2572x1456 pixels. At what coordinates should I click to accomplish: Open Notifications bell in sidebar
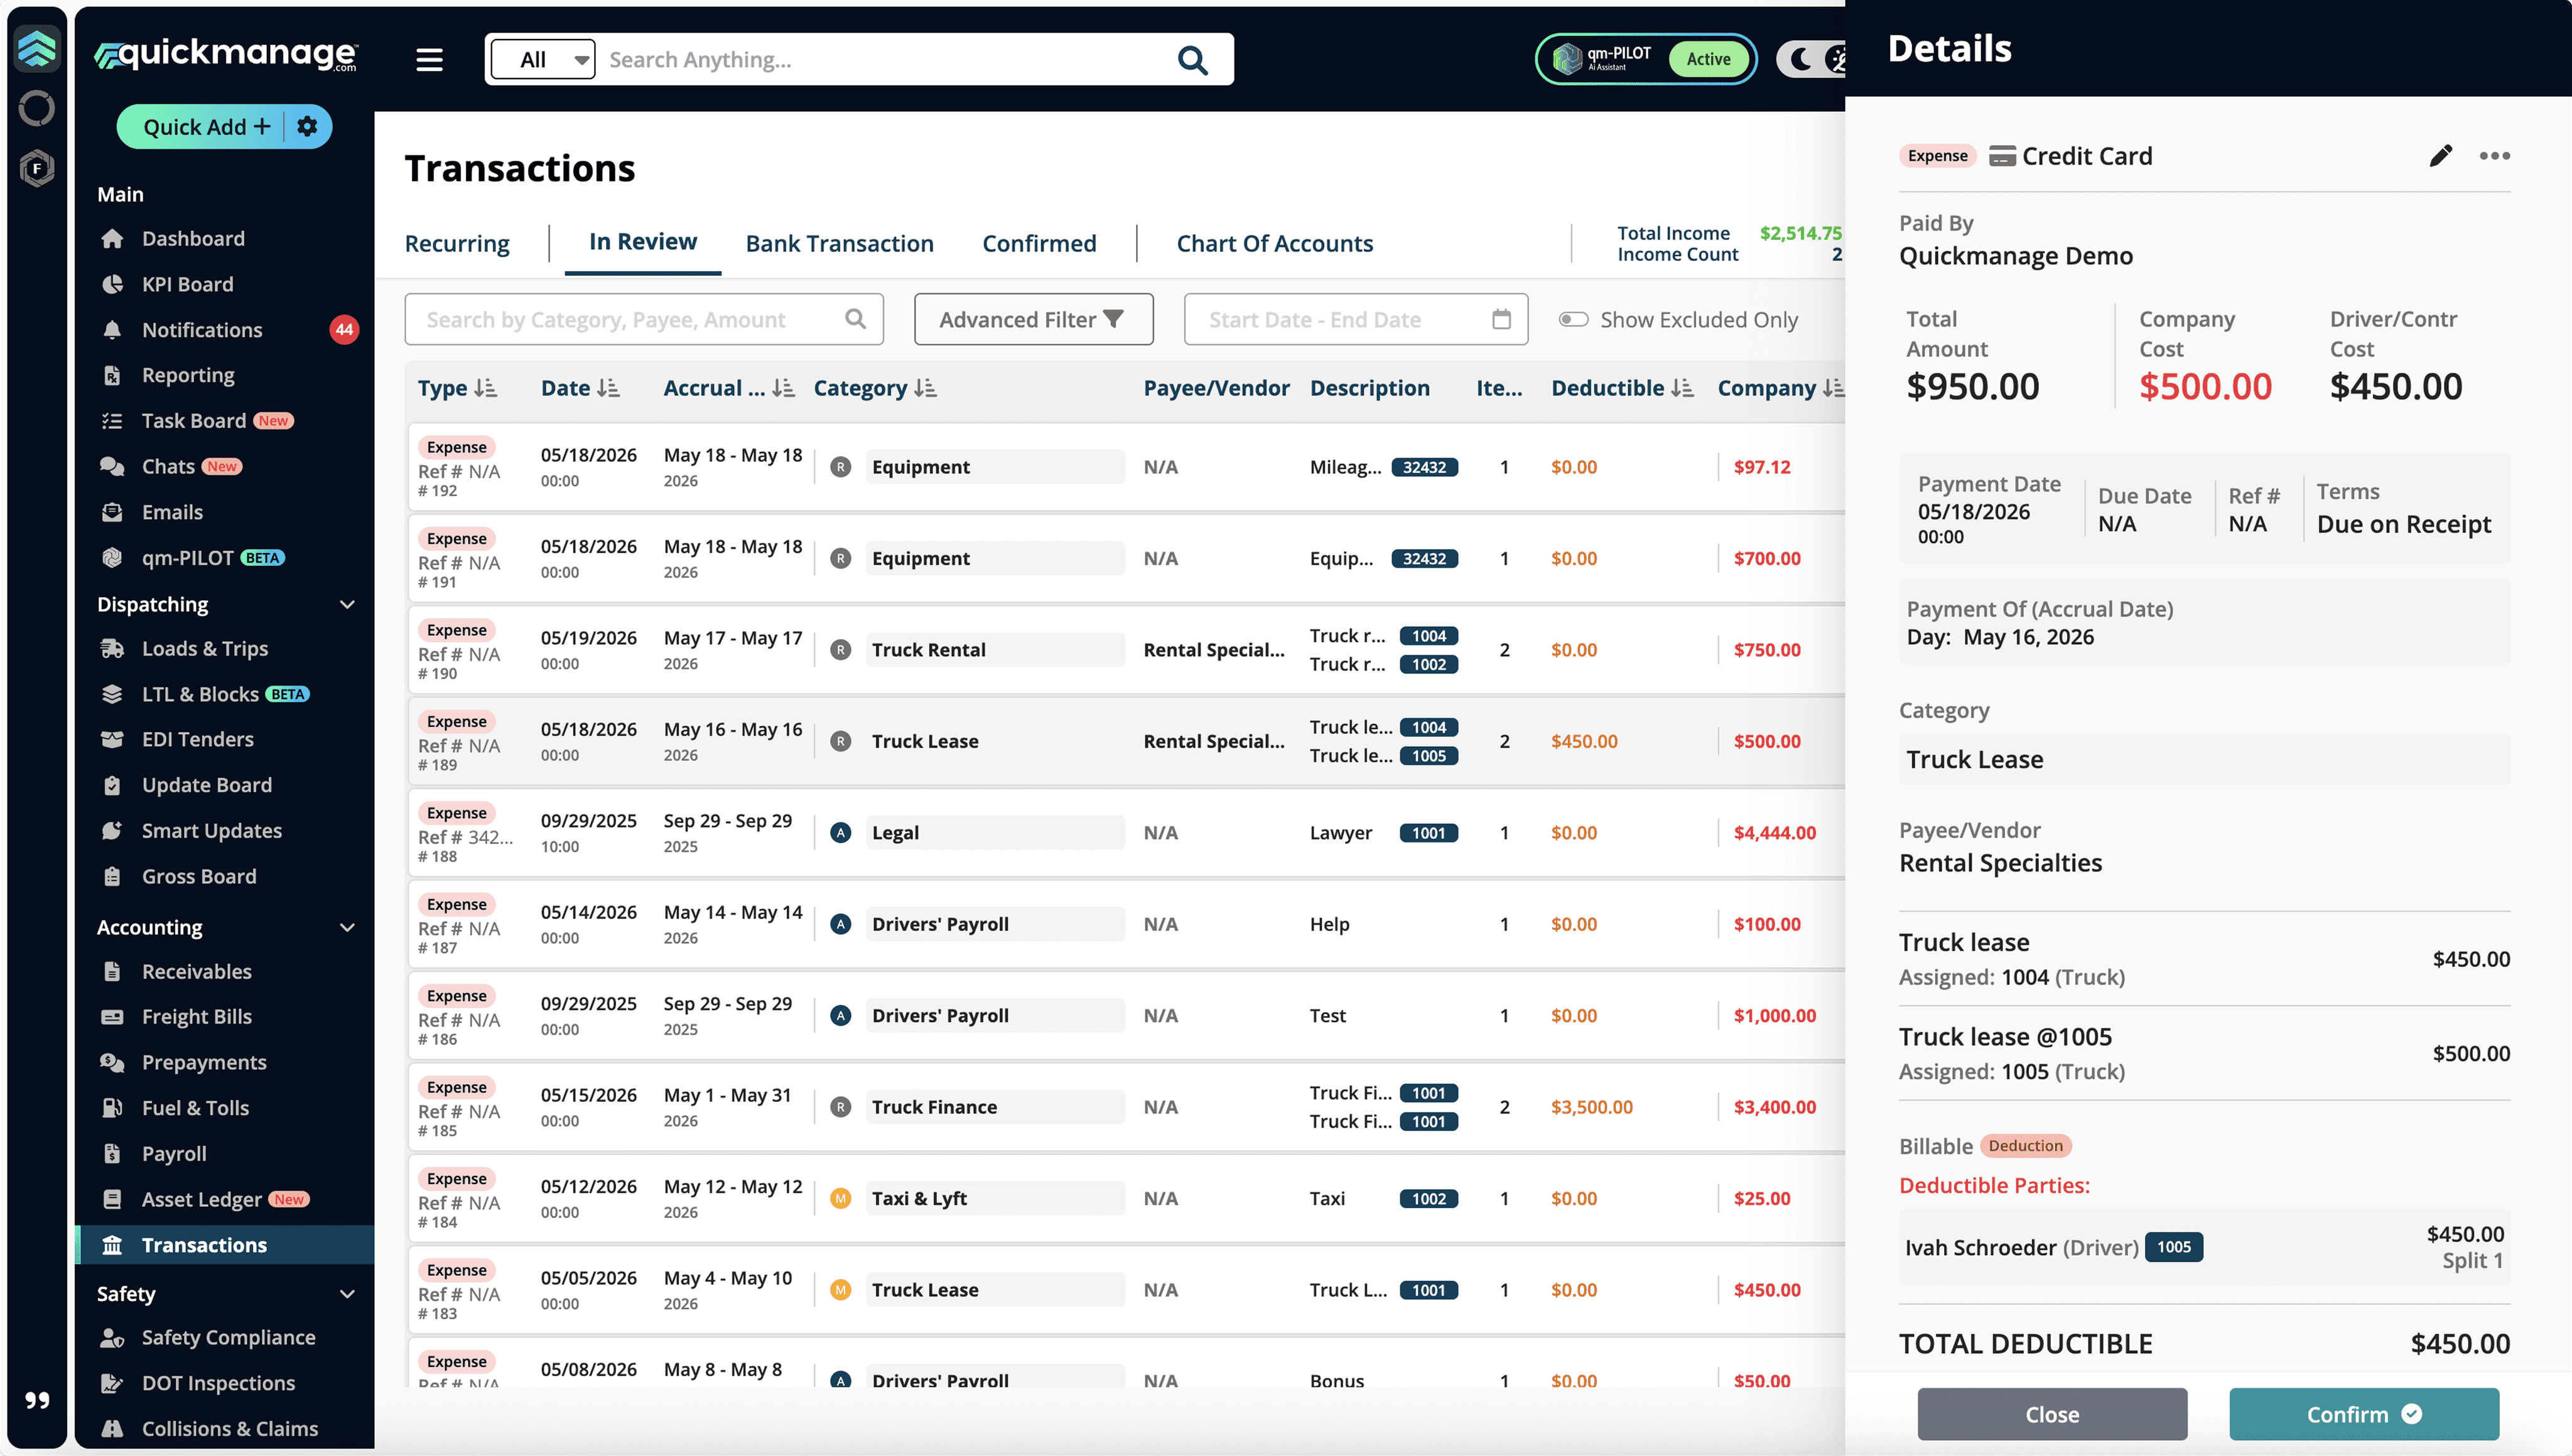point(112,330)
